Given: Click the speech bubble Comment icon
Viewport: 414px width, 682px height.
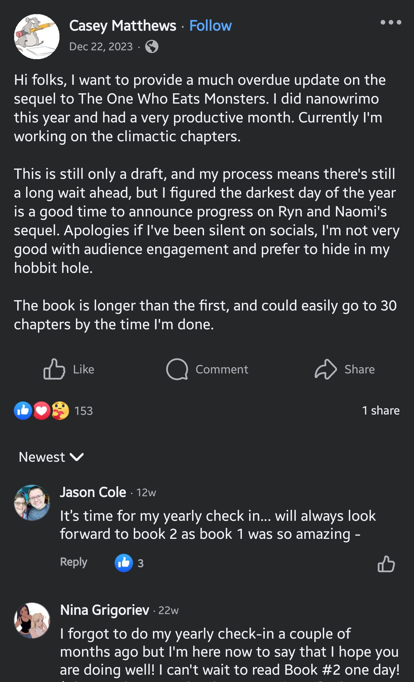Looking at the screenshot, I should point(177,369).
